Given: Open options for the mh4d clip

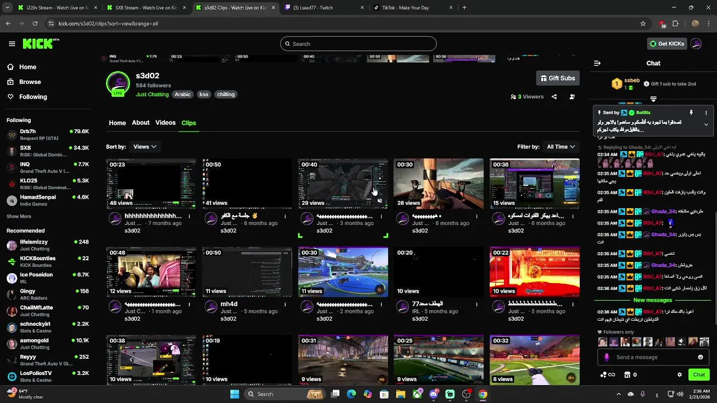Looking at the screenshot, I should pyautogui.click(x=285, y=304).
